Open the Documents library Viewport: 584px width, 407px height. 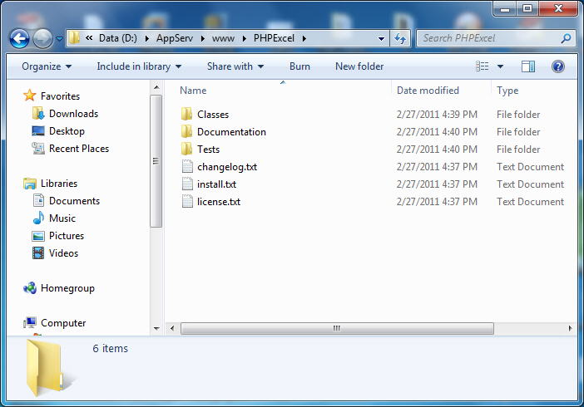click(74, 201)
